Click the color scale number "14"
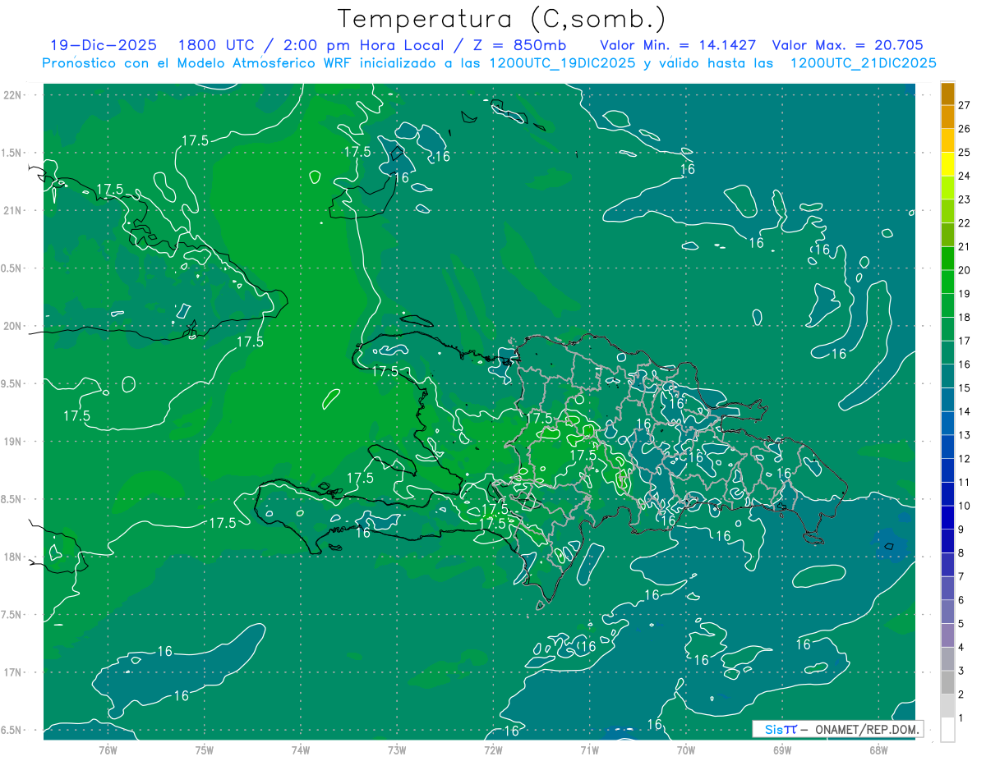The image size is (986, 761). 965,411
